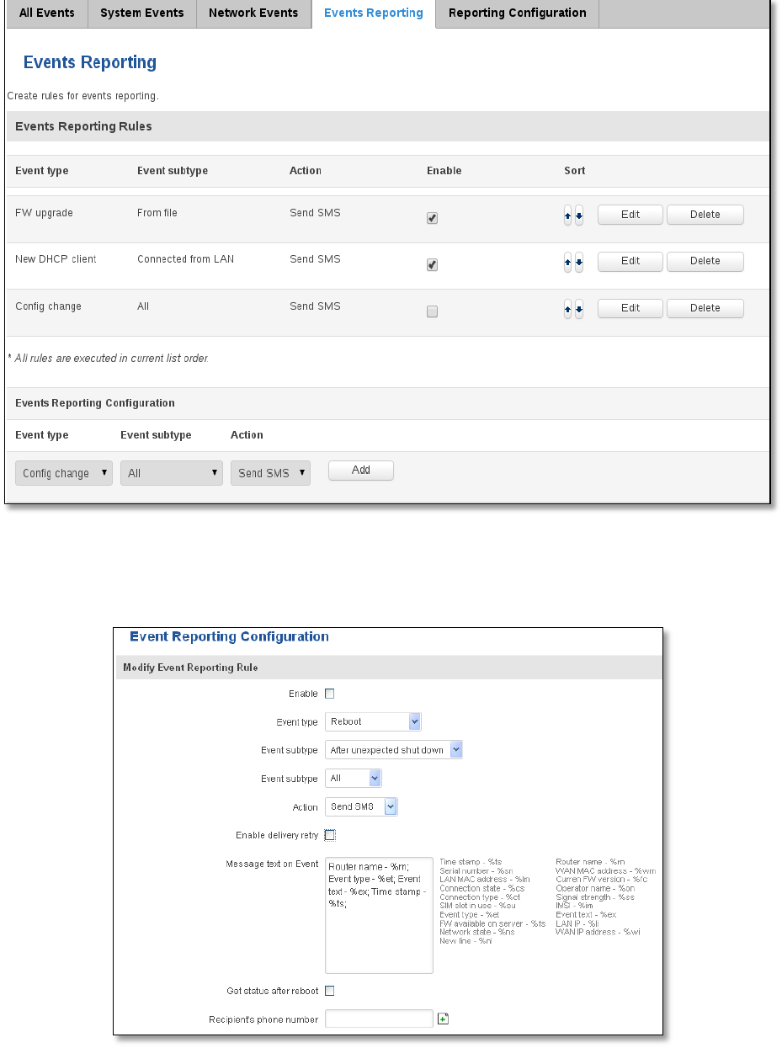Click WAN IP address - %wi legend entry
Viewport: 782px width, 1048px height.
598,932
